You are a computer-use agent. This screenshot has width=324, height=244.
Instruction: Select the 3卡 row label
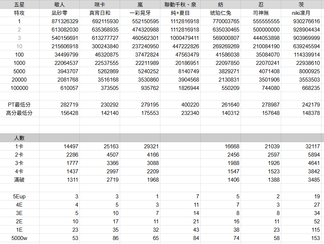coord(19,163)
